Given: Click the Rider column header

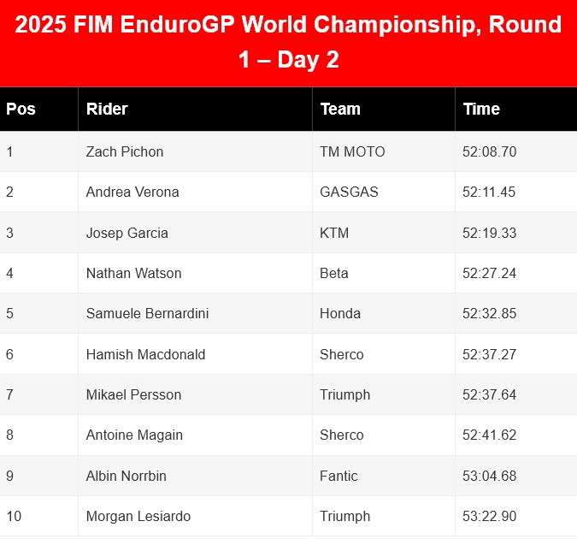Looking at the screenshot, I should (107, 109).
